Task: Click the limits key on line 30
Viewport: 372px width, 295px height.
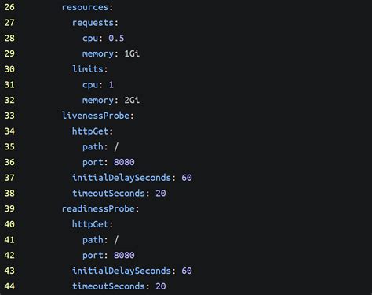Action: (88, 69)
